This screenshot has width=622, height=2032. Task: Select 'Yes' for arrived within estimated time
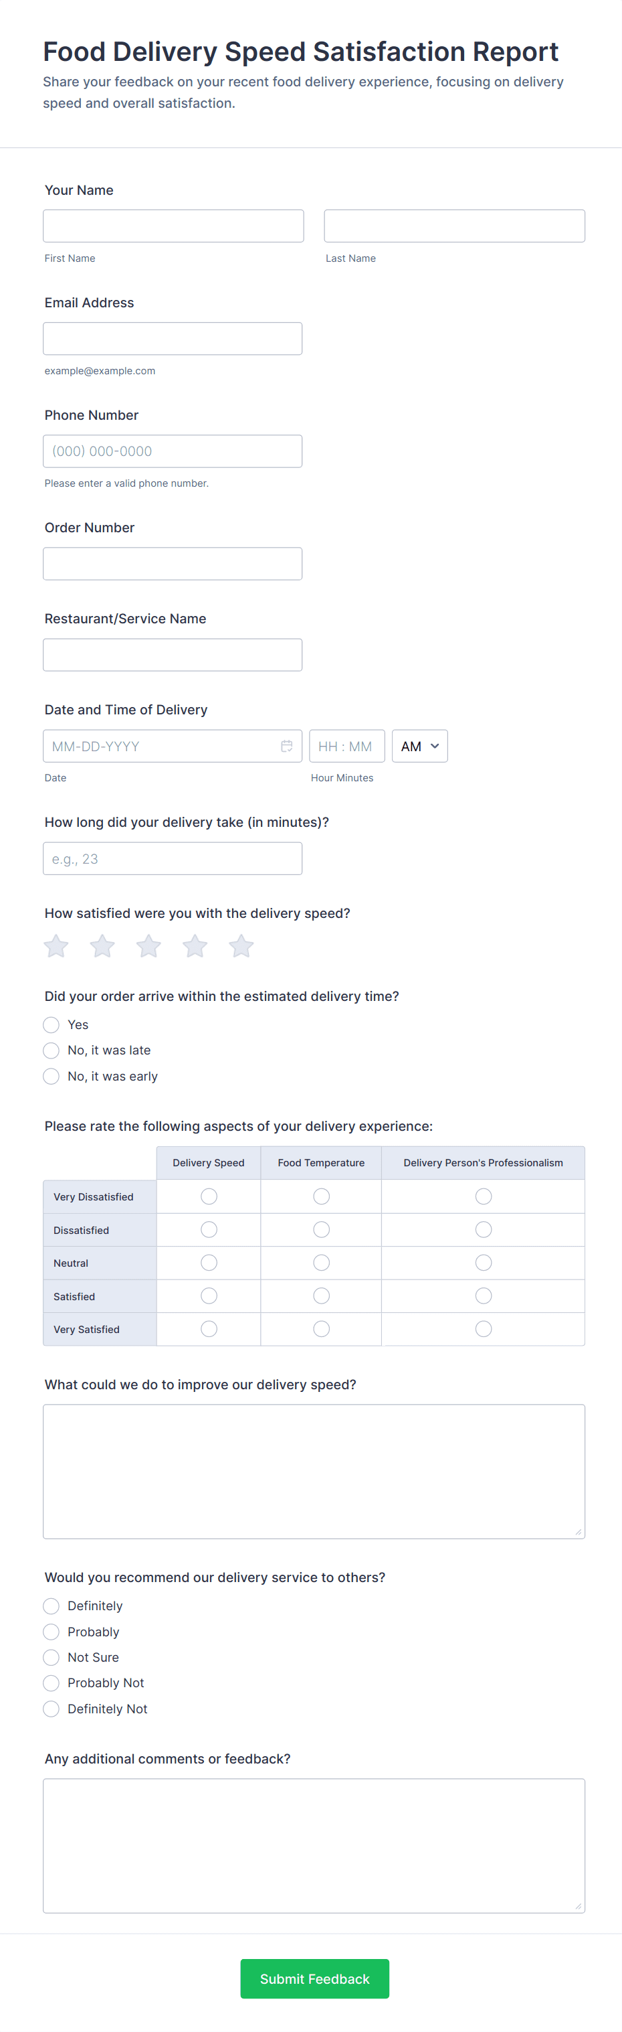coord(51,1024)
